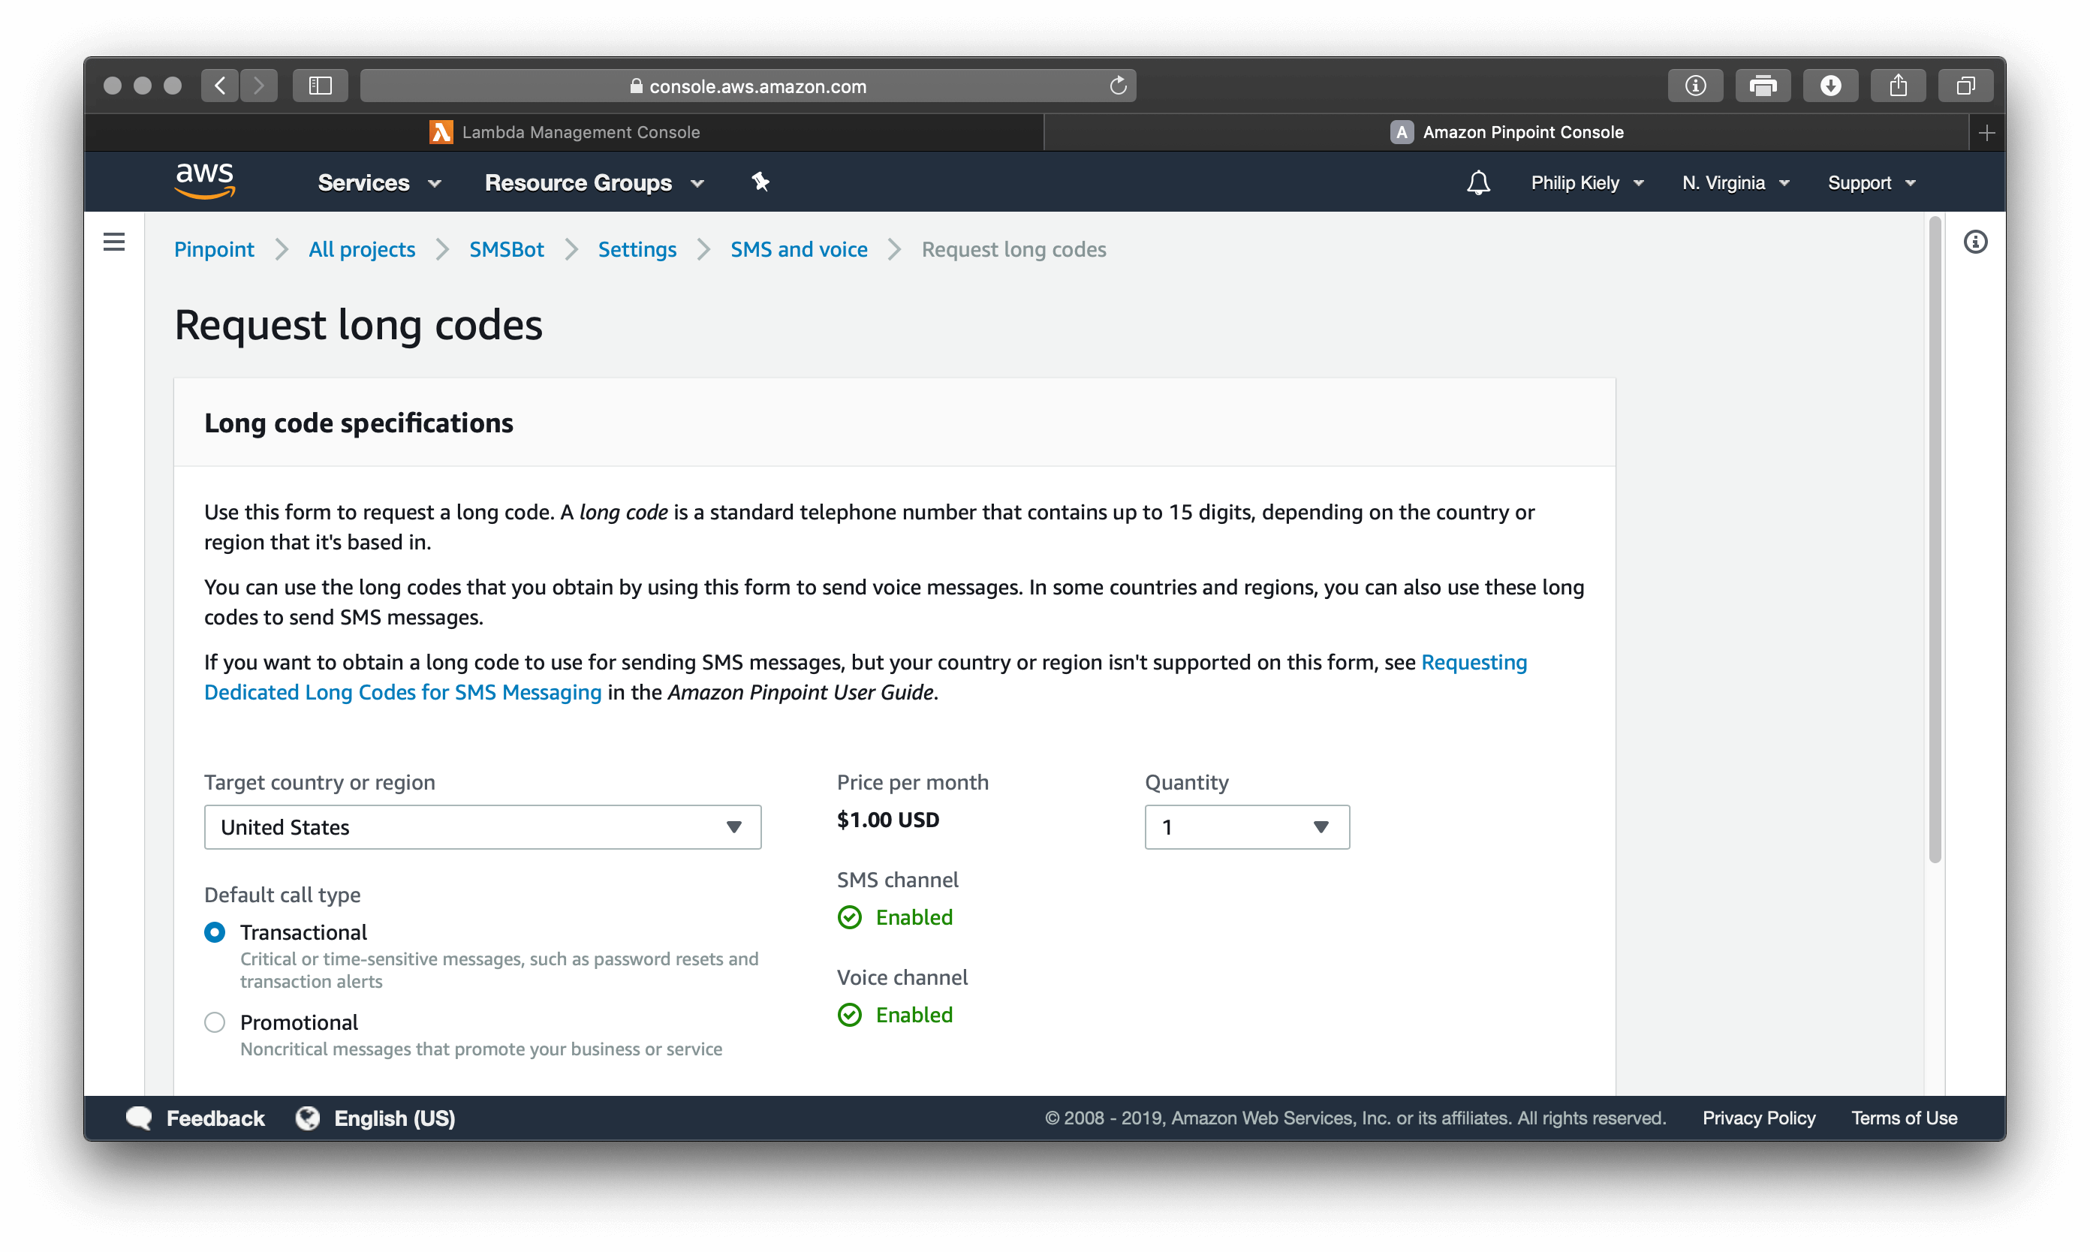Viewport: 2090px width, 1252px height.
Task: Open the Target country or region dropdown
Action: coord(483,827)
